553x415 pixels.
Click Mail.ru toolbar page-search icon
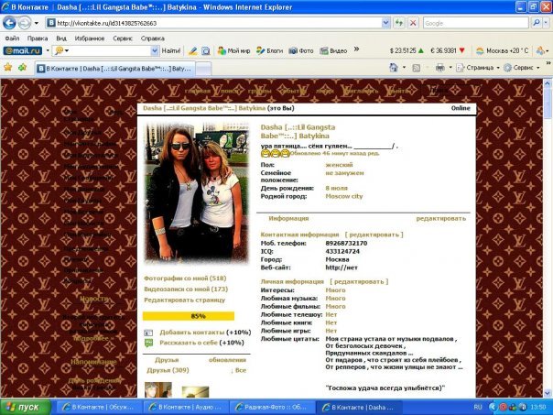[205, 50]
